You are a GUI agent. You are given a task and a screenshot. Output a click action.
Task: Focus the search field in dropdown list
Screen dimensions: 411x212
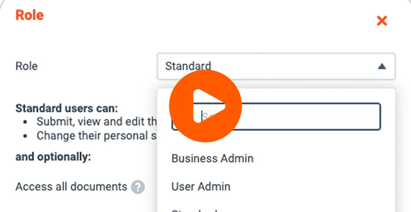tap(276, 117)
